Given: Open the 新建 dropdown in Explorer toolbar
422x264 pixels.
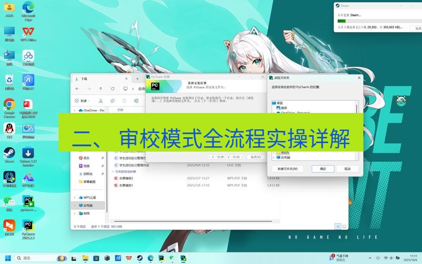Looking at the screenshot, I should coord(82,101).
